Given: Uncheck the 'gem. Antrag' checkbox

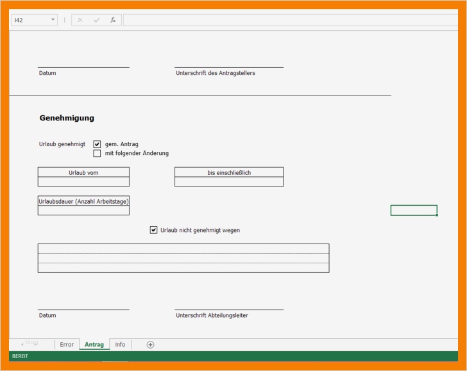Looking at the screenshot, I should pos(97,144).
